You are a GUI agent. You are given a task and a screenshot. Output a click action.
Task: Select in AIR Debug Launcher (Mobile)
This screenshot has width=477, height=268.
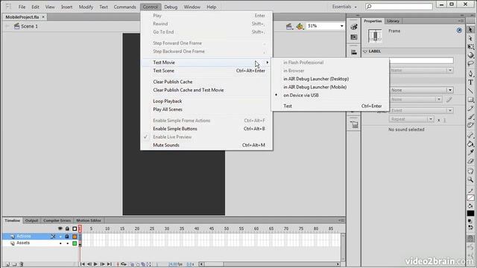click(x=315, y=87)
